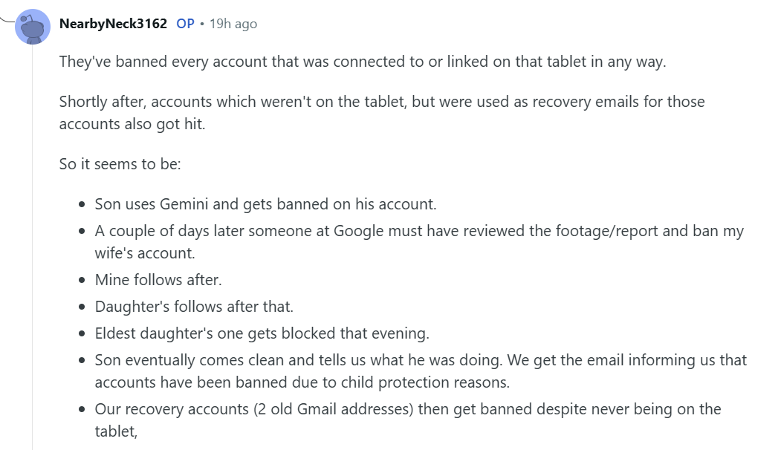784x450 pixels.
Task: Click the bullet "Daughter's follows after that."
Action: tap(194, 306)
